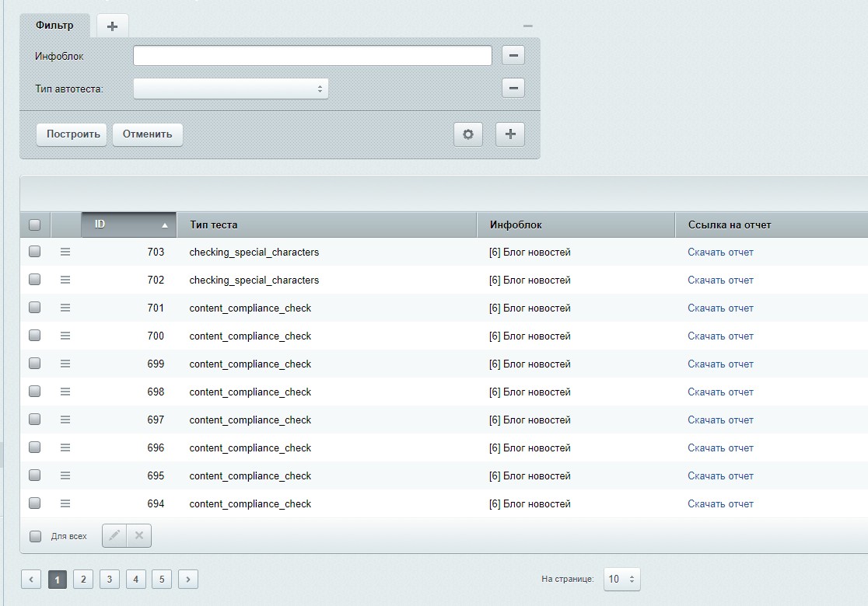Go to page 3
The height and width of the screenshot is (606, 868).
110,580
